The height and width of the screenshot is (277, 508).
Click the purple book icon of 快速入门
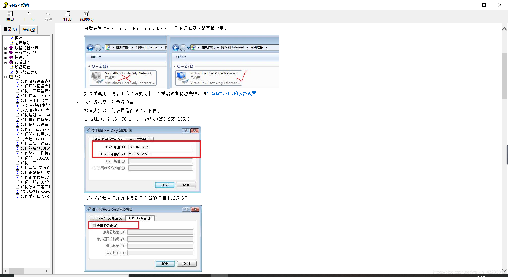click(11, 57)
